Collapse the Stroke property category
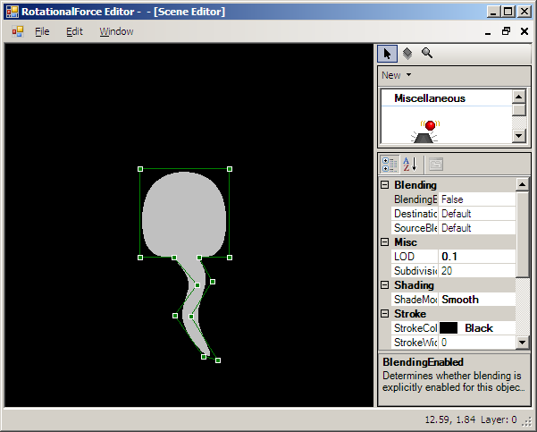Image resolution: width=537 pixels, height=432 pixels. tap(385, 314)
